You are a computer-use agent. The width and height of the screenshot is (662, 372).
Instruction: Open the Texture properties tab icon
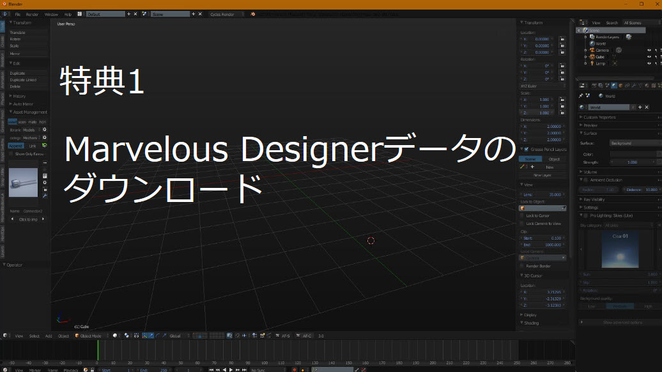(x=654, y=86)
